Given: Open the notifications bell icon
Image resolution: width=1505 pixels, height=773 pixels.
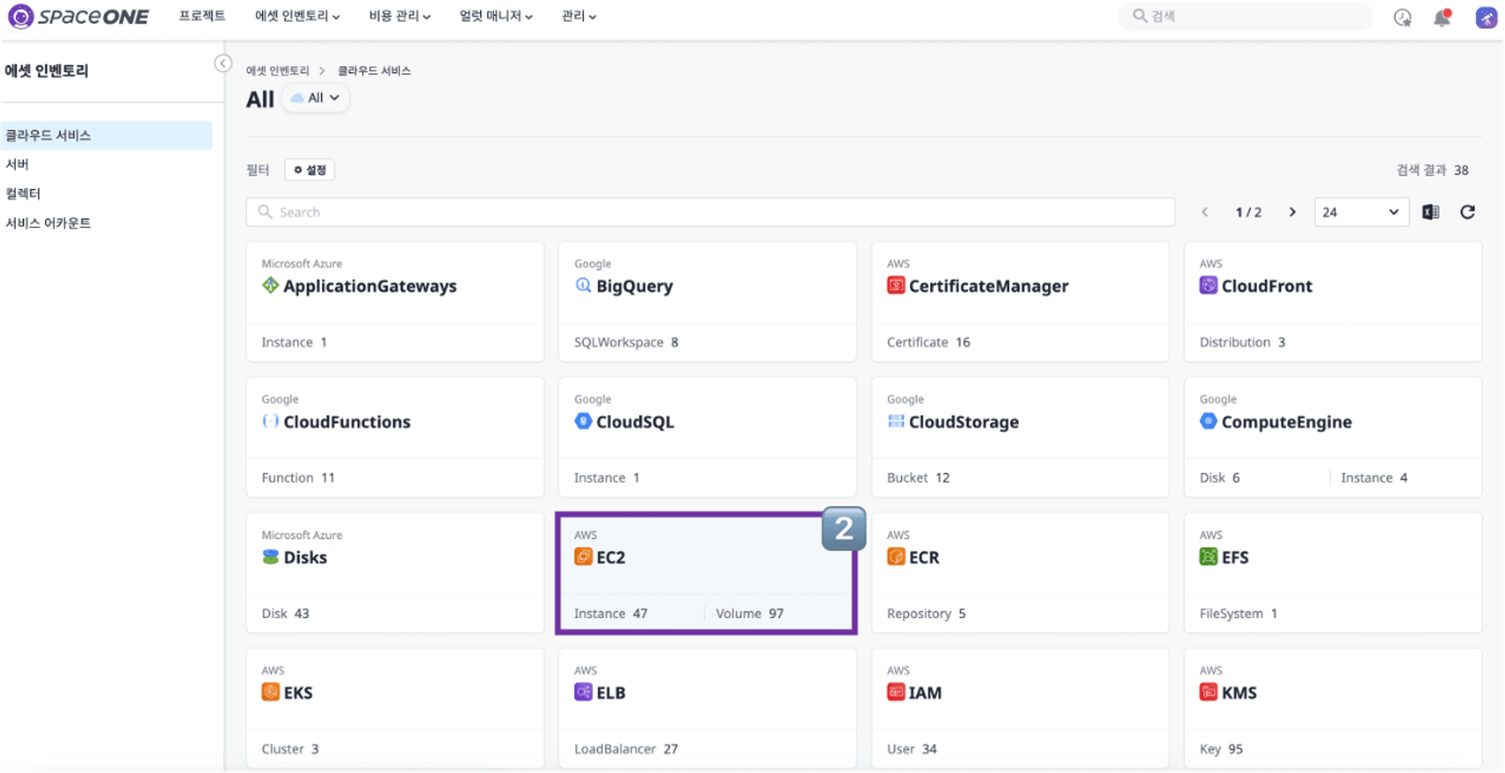Looking at the screenshot, I should 1442,17.
